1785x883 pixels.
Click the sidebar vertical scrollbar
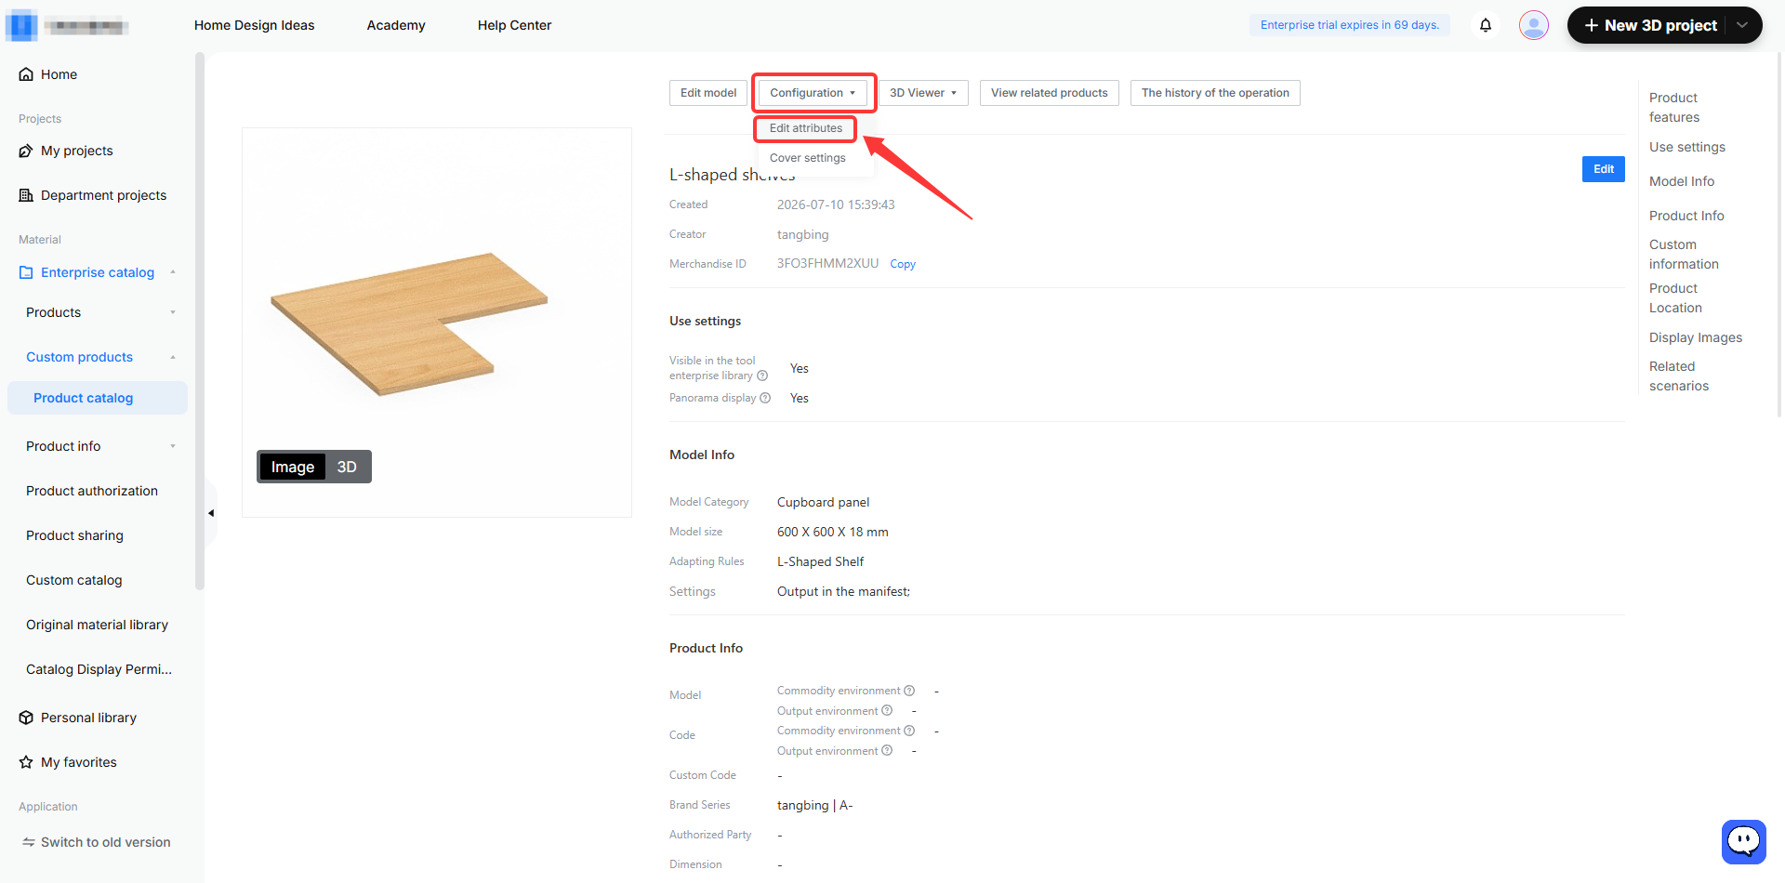tap(199, 321)
